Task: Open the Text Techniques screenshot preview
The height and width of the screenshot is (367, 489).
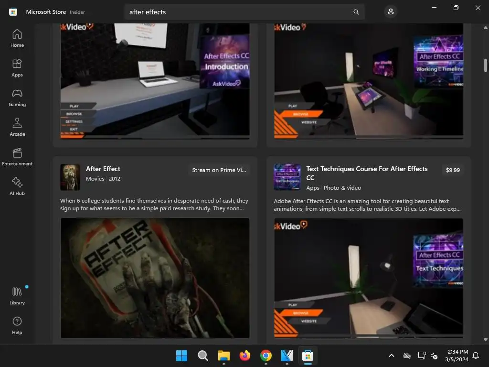Action: click(x=369, y=278)
